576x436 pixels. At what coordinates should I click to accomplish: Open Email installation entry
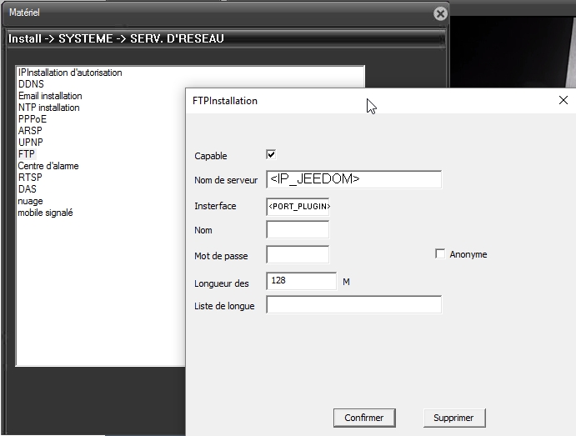click(x=50, y=96)
